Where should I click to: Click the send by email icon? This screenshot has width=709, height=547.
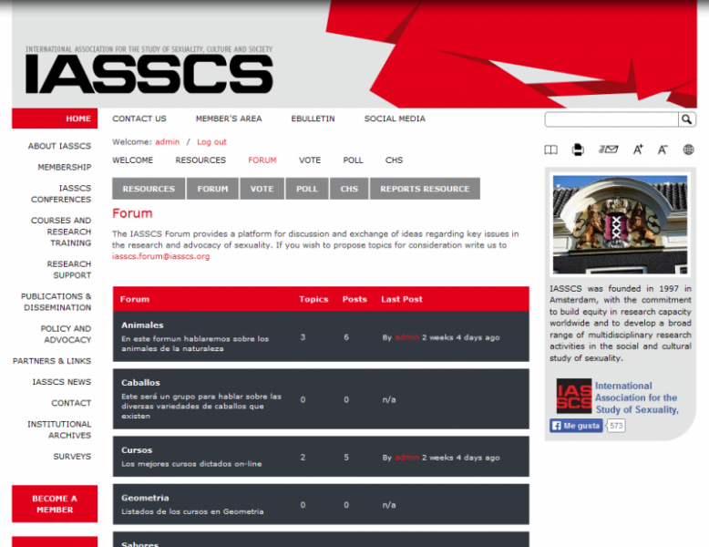click(x=608, y=150)
